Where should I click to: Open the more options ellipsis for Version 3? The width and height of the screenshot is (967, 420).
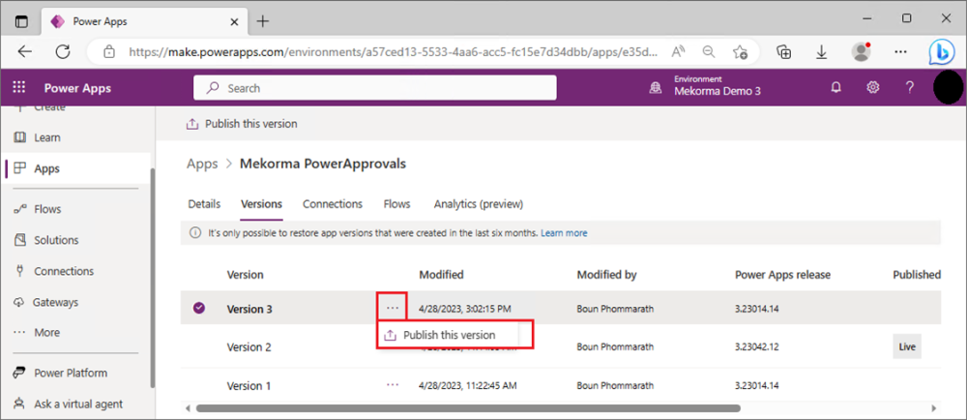tap(392, 308)
